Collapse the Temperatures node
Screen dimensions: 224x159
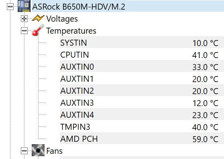(x=24, y=30)
